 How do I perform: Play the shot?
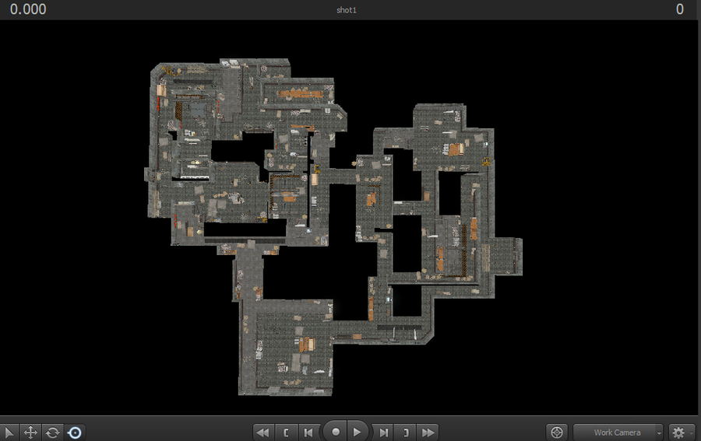(357, 432)
